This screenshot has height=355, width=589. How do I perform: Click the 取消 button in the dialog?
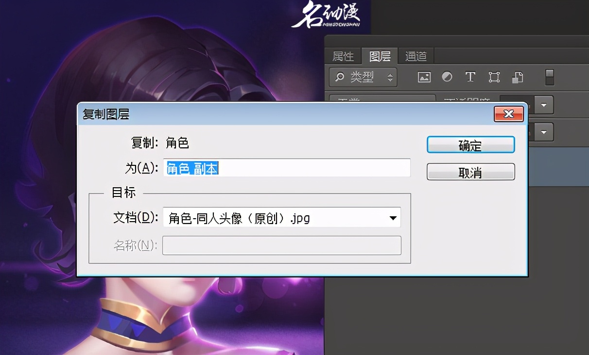click(470, 172)
